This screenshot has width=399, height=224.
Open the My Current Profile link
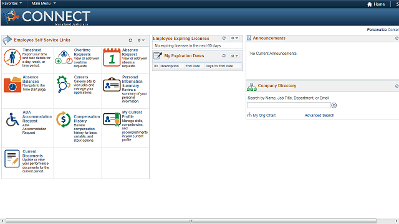point(132,114)
